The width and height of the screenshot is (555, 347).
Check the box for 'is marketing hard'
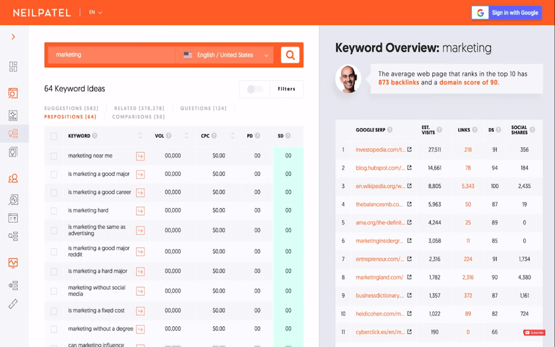click(x=54, y=211)
